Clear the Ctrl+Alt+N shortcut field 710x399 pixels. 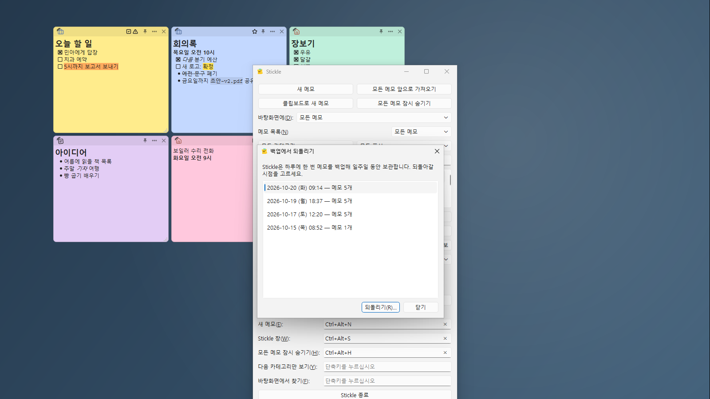(445, 324)
